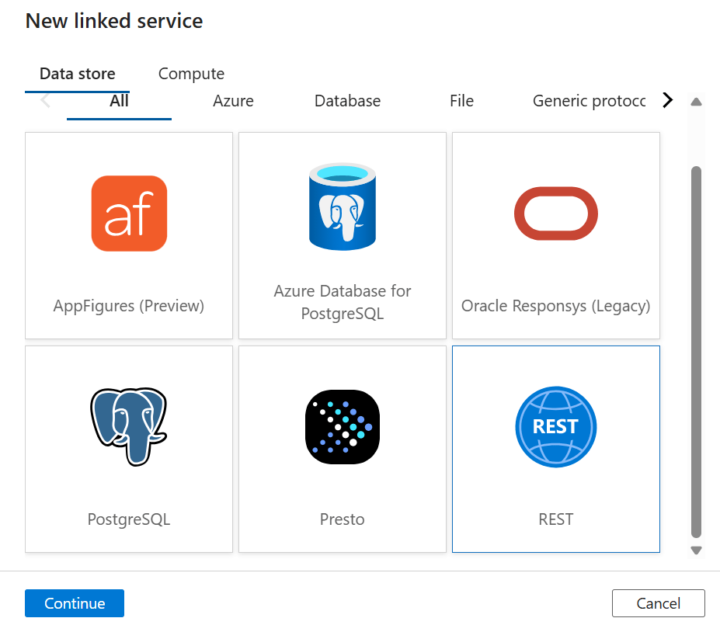Click the scrollbar down arrow
Viewport: 720px width, 625px height.
(696, 550)
